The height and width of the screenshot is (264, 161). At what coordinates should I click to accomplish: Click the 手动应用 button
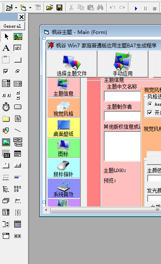123,64
